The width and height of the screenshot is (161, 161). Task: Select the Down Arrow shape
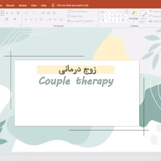[x=119, y=16]
